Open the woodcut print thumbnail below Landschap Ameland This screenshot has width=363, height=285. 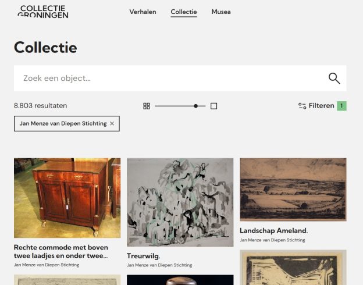pyautogui.click(x=293, y=268)
